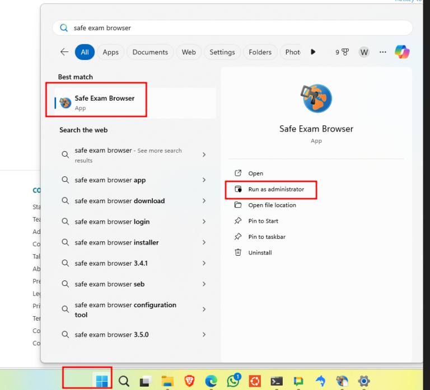Open File Explorer from the taskbar
430x390 pixels.
(x=167, y=380)
